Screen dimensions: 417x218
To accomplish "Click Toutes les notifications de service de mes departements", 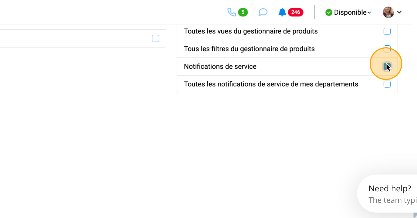I will click(271, 84).
